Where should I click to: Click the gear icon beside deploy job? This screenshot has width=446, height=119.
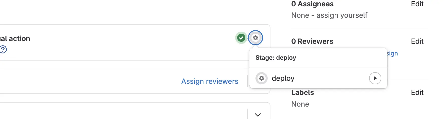point(262,78)
